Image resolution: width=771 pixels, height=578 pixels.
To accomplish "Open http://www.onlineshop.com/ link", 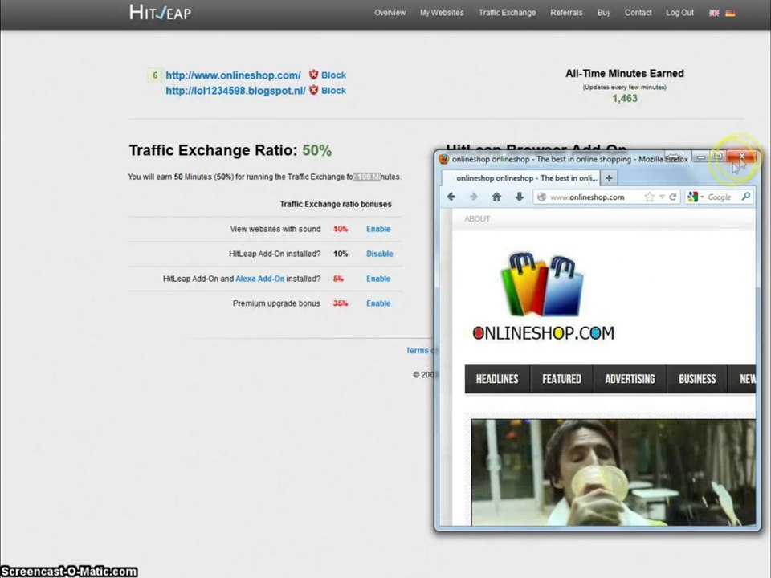I will 233,75.
